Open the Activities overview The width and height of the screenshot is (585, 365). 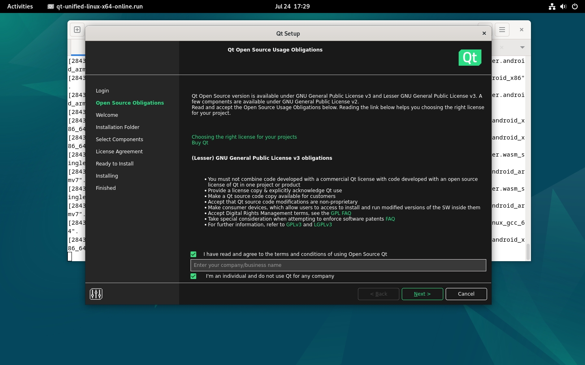(20, 6)
